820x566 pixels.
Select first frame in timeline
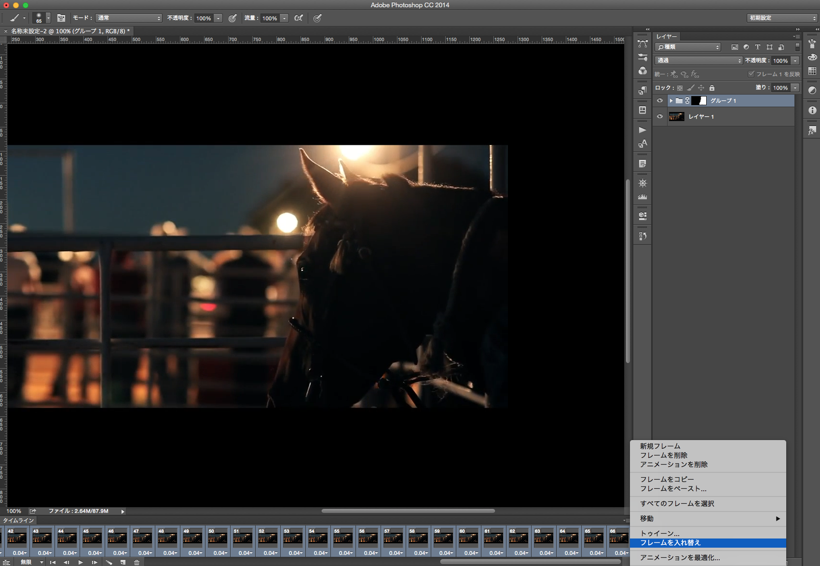(x=53, y=562)
